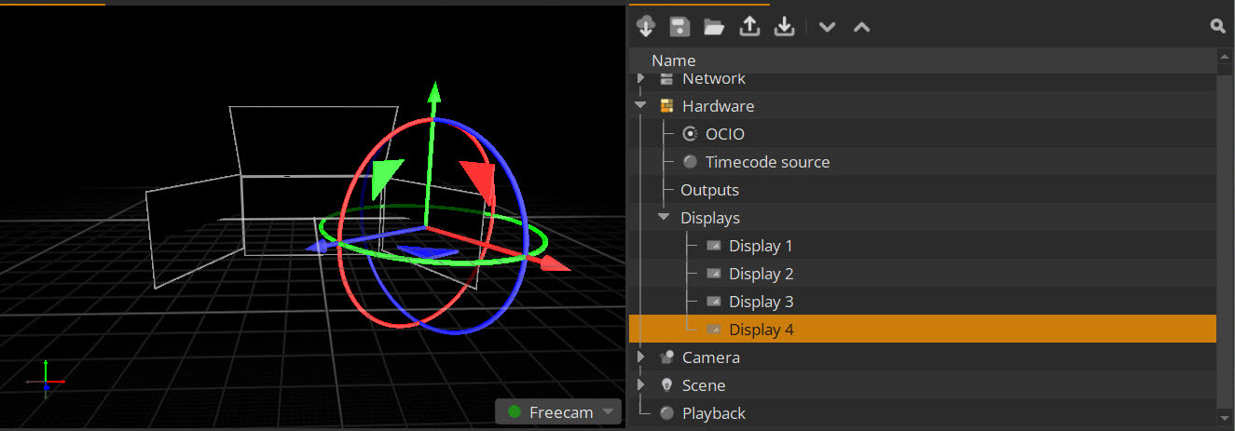This screenshot has width=1235, height=431.
Task: Click the save floppy disk icon
Action: click(x=679, y=27)
